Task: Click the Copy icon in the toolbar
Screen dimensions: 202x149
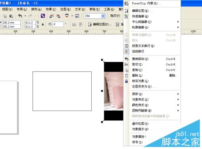Action: (x=5, y=16)
